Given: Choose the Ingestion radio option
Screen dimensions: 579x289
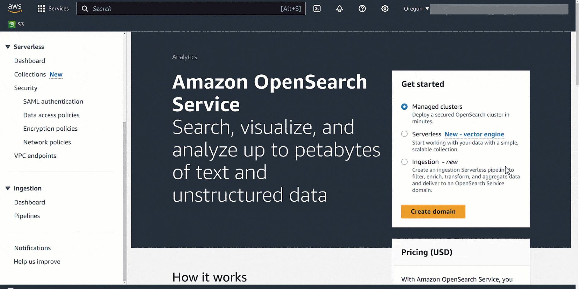Looking at the screenshot, I should 404,162.
